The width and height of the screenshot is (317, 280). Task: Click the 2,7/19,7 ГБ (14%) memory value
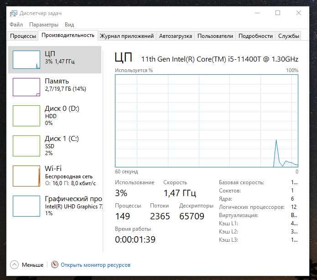(66, 89)
